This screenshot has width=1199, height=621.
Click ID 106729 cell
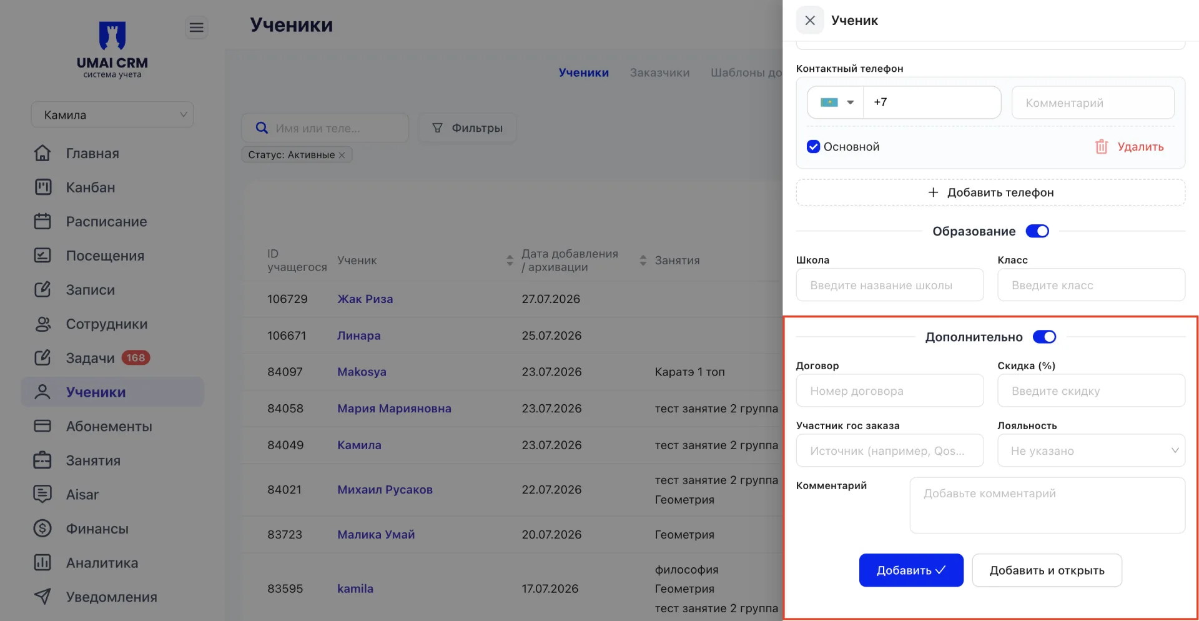point(287,299)
